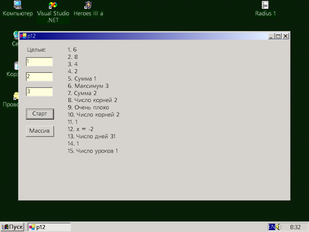309x232 pixels.
Task: Focus the first input field containing 1
Action: (39, 62)
